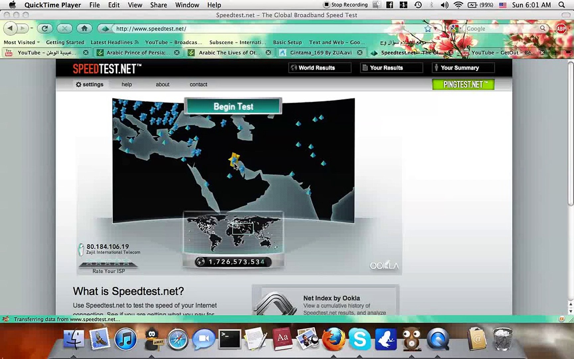Open Dictionary from the dock

click(x=282, y=339)
